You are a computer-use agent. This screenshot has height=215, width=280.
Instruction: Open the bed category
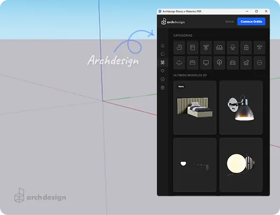point(192,63)
